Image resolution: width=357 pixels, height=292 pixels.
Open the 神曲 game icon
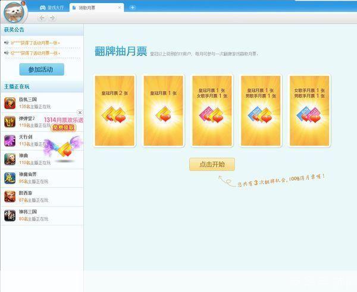[10, 159]
